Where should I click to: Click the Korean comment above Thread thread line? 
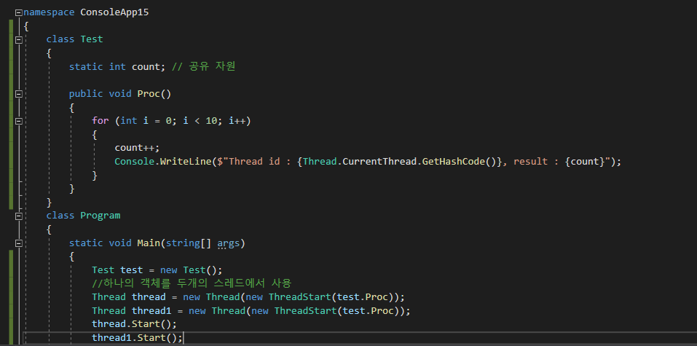click(191, 283)
